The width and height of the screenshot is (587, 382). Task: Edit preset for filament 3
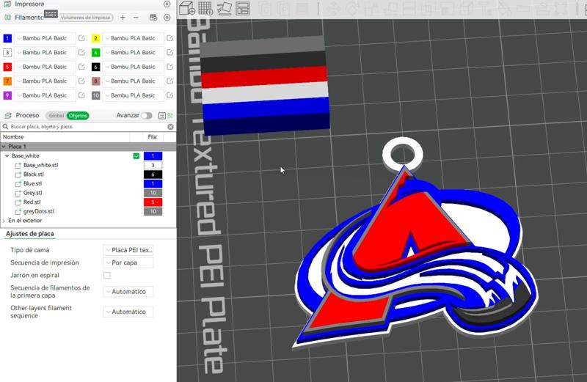pyautogui.click(x=81, y=52)
